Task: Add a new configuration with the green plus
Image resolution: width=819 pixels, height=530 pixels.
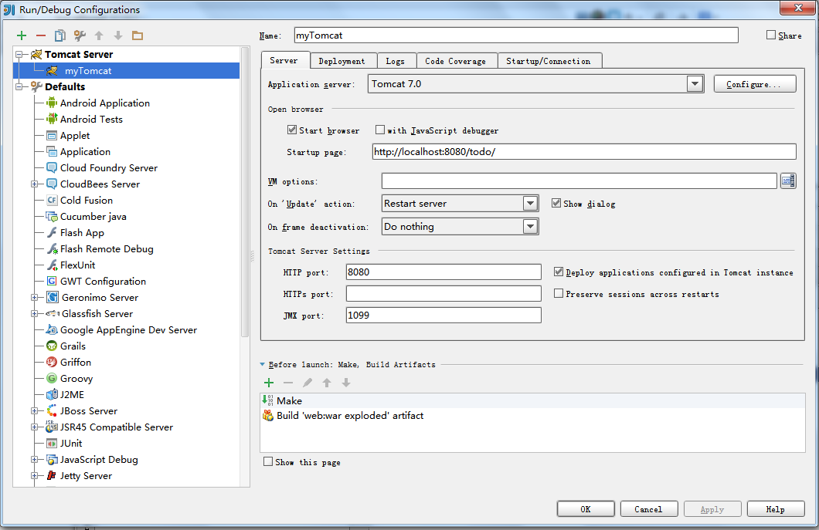Action: click(22, 35)
